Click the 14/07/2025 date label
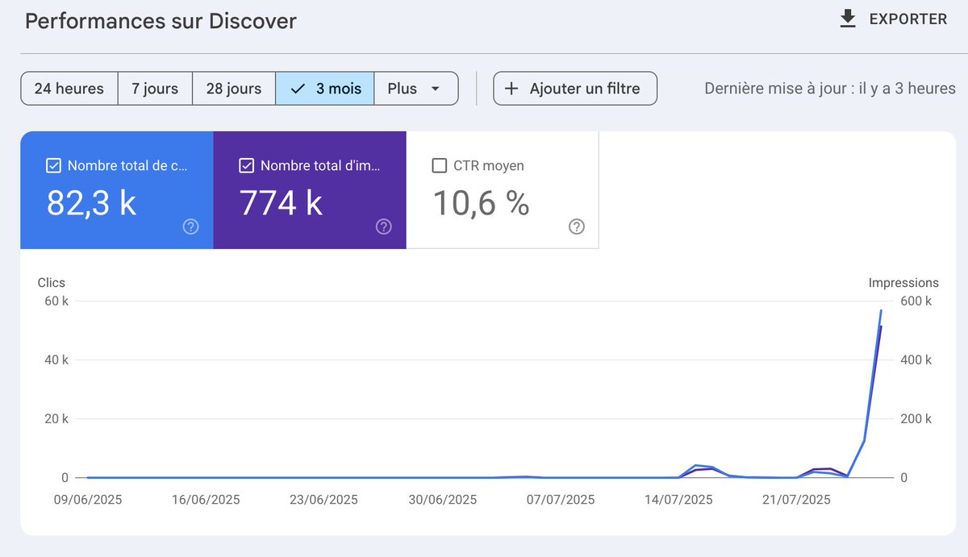The image size is (968, 557). (678, 500)
